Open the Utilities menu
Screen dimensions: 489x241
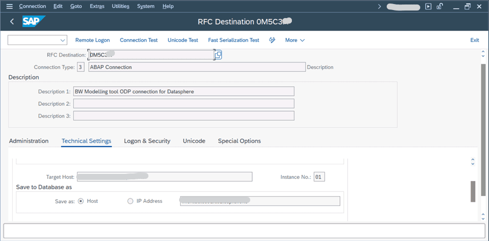point(121,6)
